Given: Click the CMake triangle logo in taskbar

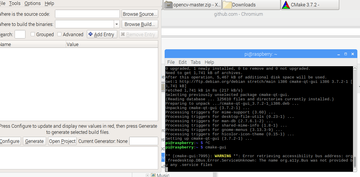Looking at the screenshot, I should click(286, 5).
